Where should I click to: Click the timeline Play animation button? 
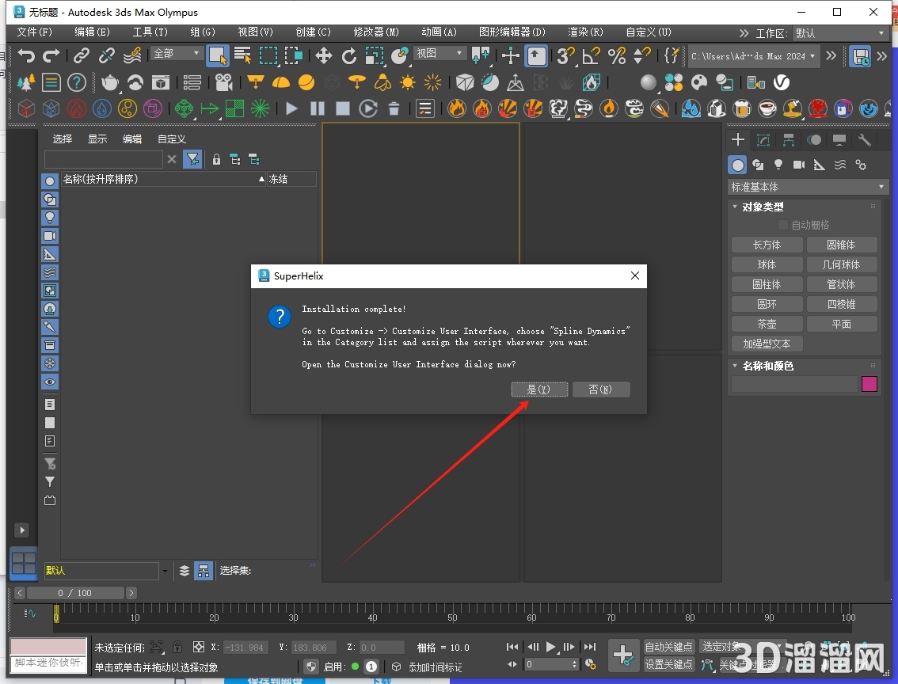point(551,647)
